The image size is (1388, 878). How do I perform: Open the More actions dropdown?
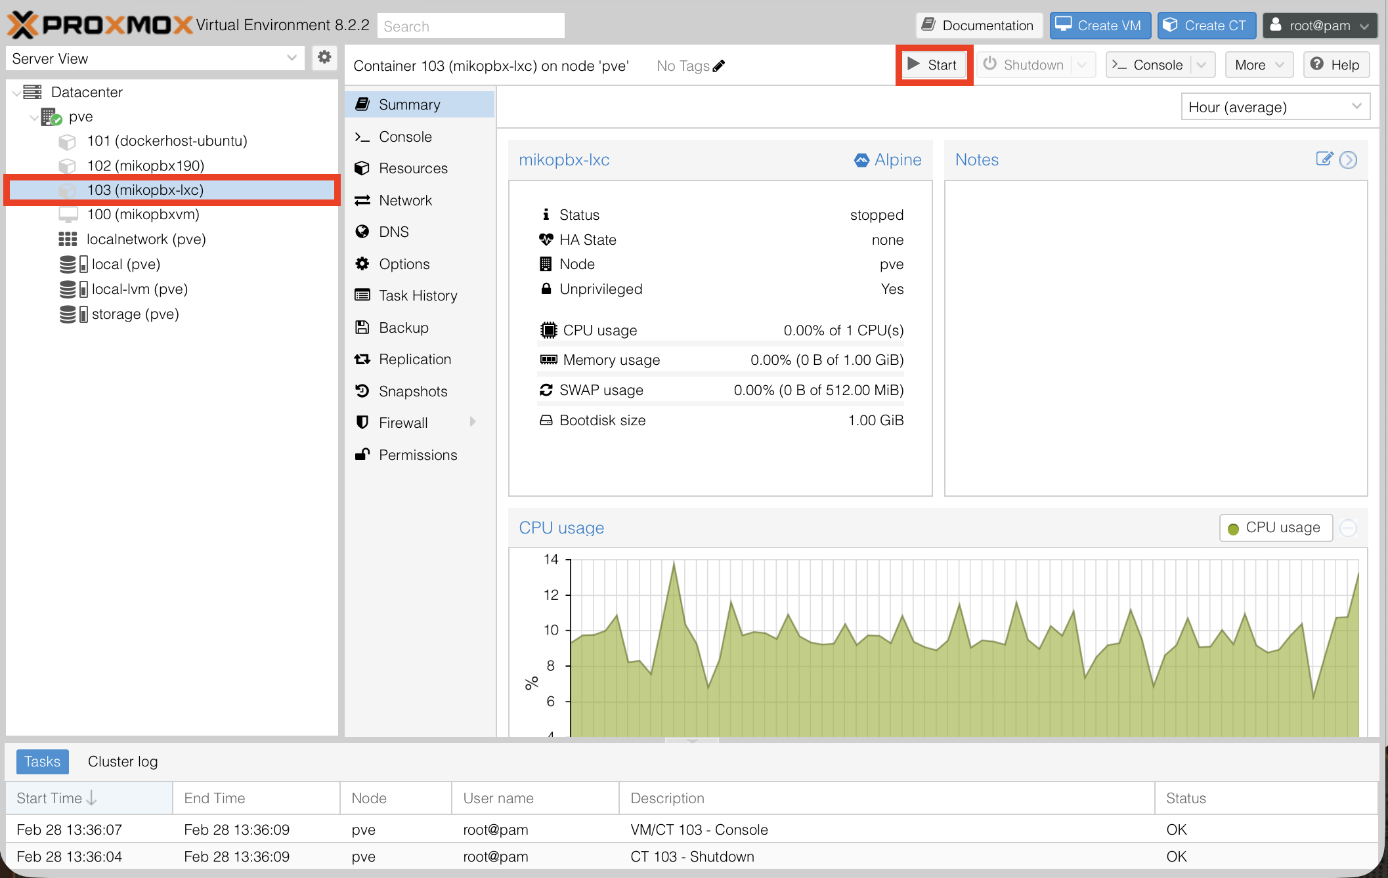[1258, 65]
